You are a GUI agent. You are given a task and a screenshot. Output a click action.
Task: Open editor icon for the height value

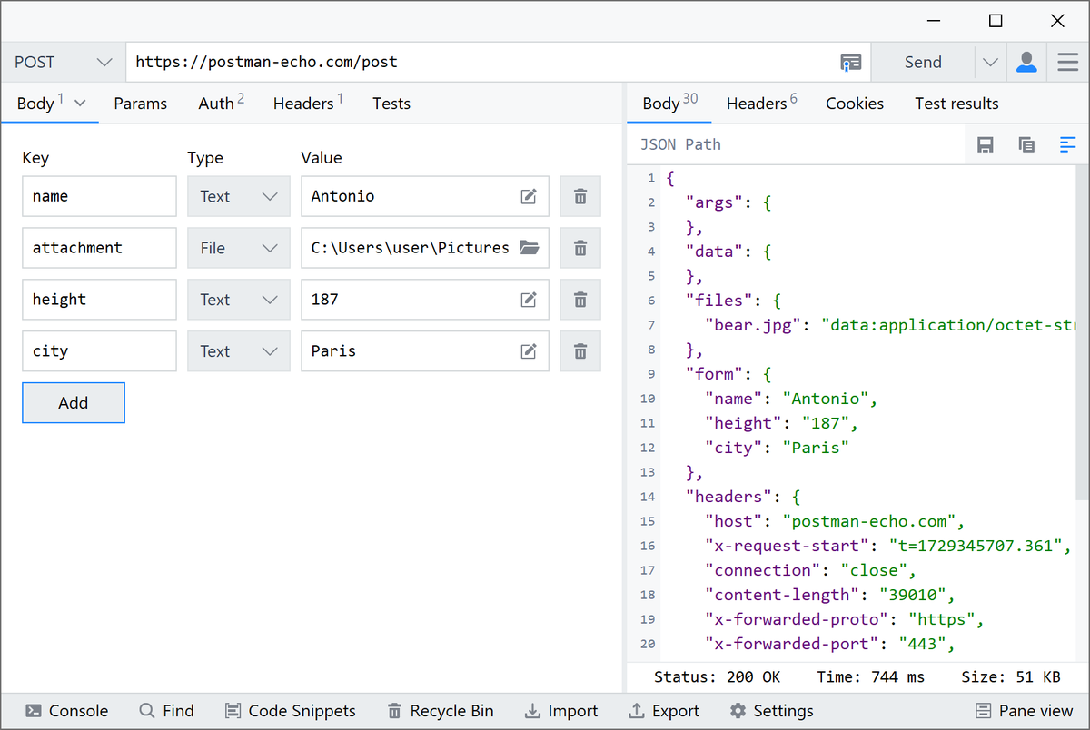pyautogui.click(x=529, y=300)
